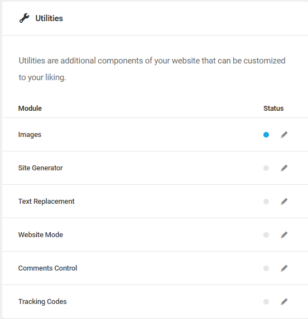Screen dimensions: 308x319
Task: Enable the Site Generator status dot
Action: point(266,168)
